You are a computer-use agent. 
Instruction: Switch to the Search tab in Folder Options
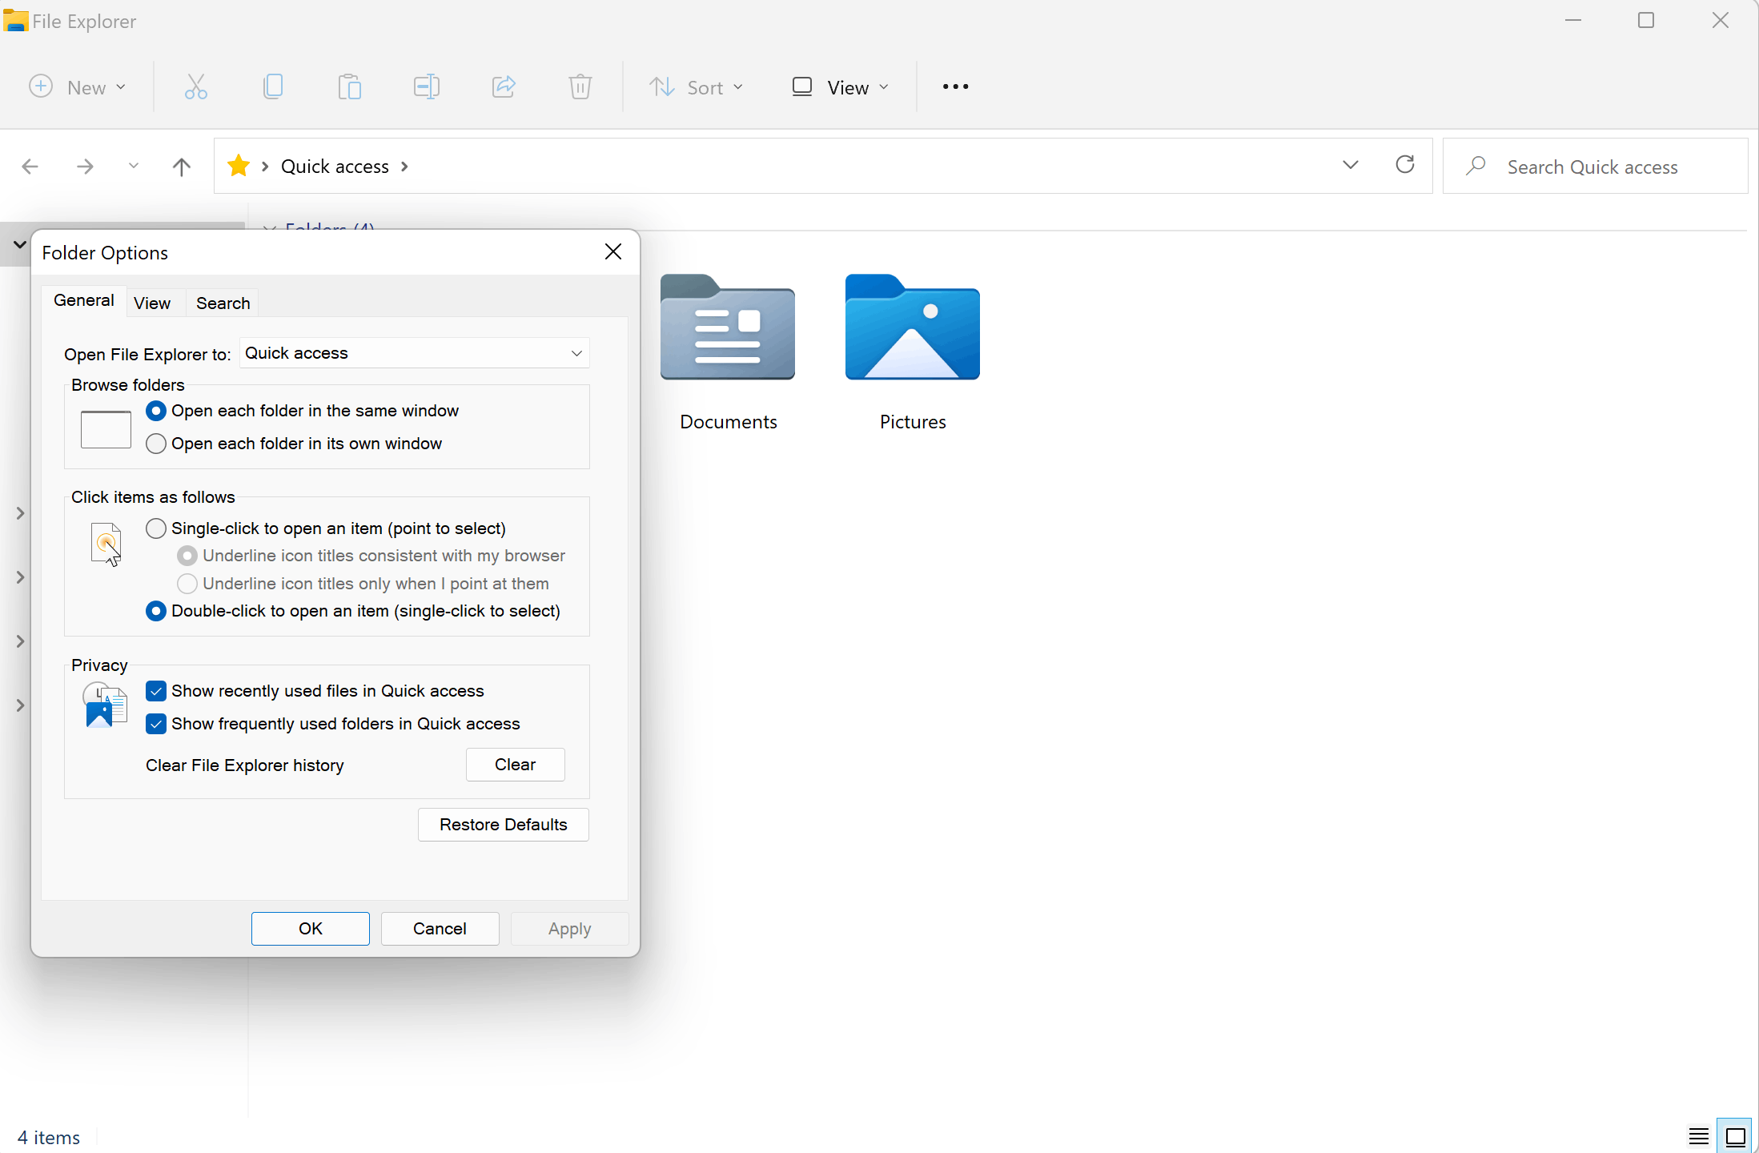click(223, 303)
